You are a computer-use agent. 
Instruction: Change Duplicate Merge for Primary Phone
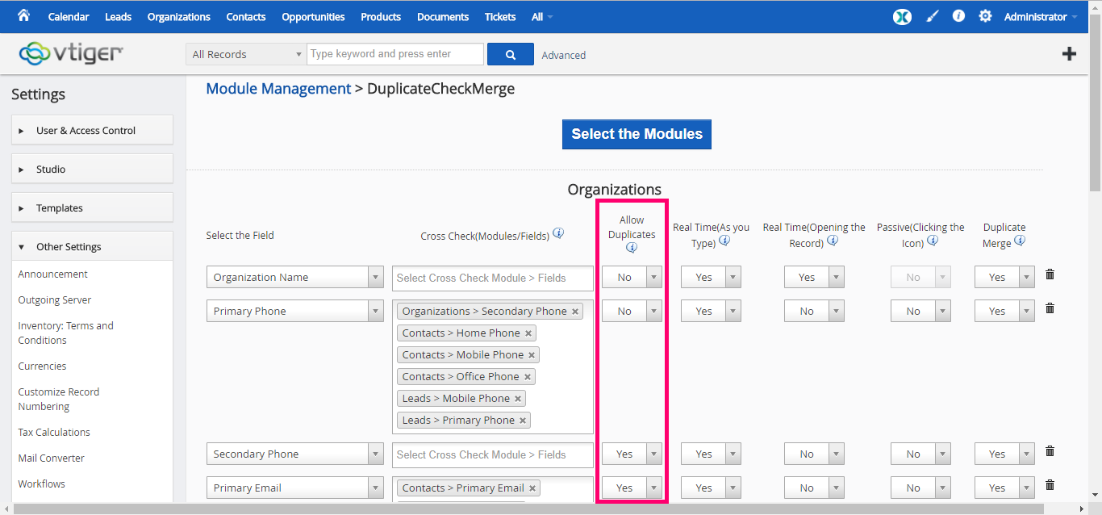(1004, 311)
